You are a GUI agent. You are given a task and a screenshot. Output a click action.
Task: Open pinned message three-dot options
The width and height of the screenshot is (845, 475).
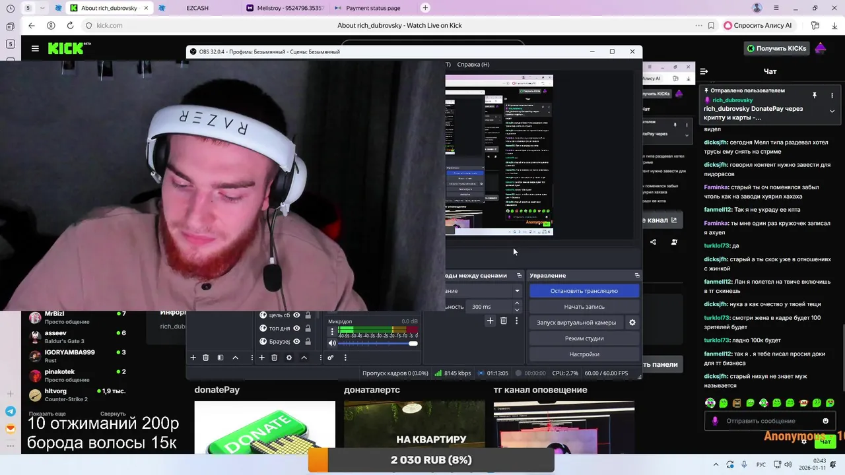tap(832, 95)
